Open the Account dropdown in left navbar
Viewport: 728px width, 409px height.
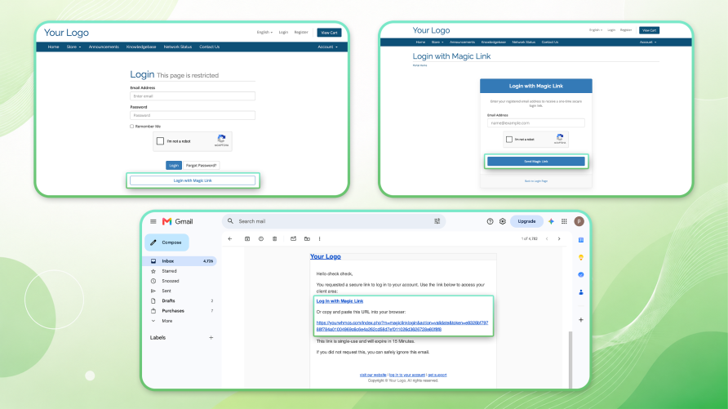327,47
